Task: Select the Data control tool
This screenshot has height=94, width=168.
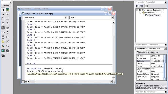Action: point(8,51)
